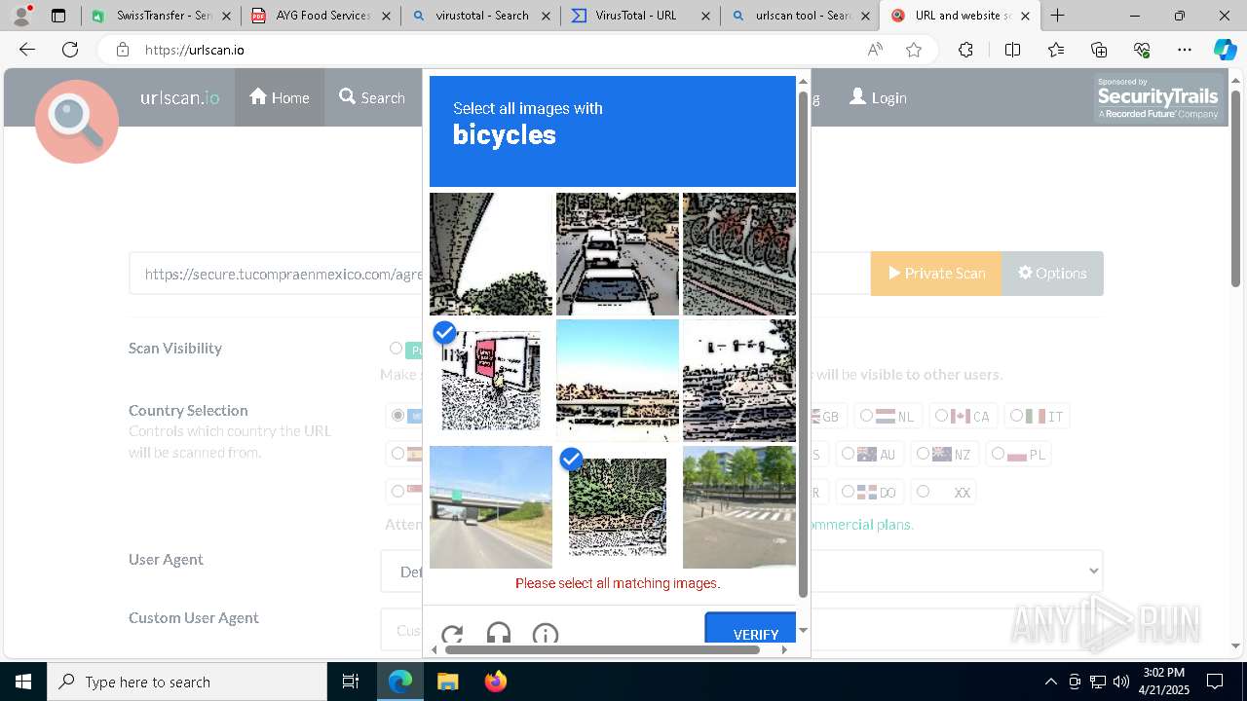Open File Explorer from the taskbar
Screen dimensions: 1247x701
447,682
